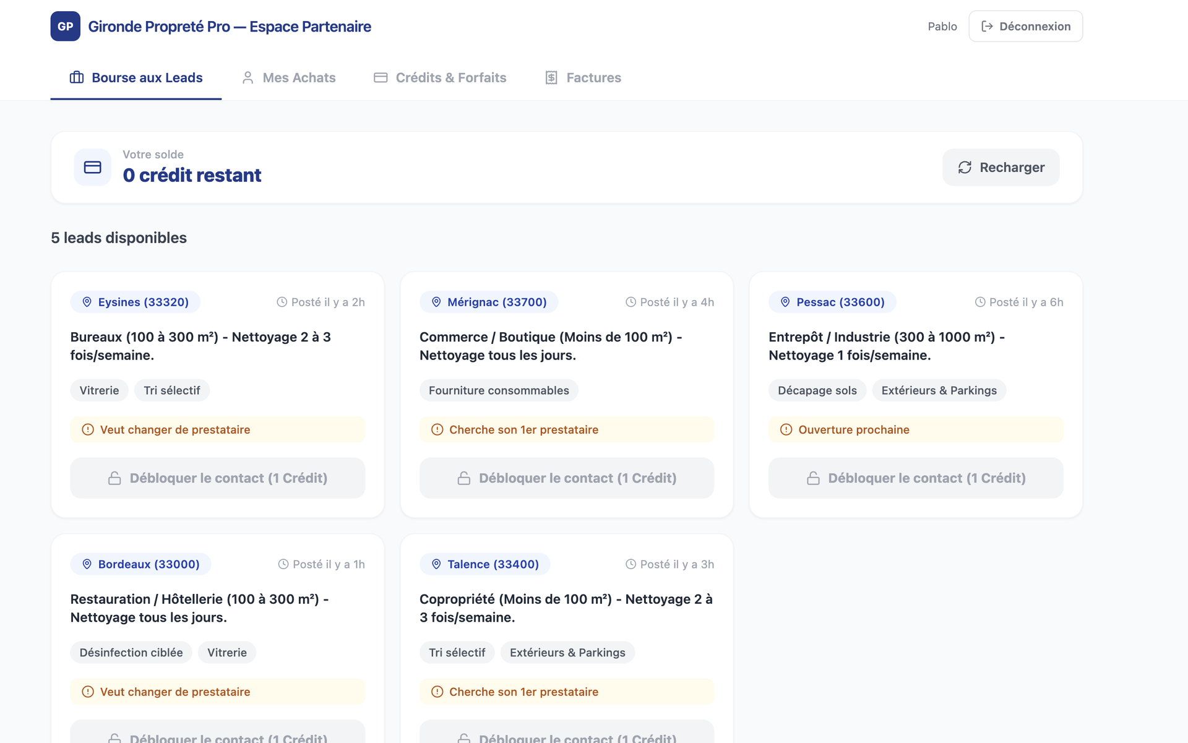The image size is (1188, 743).
Task: Switch to Crédits & Forfaits tab
Action: click(440, 77)
